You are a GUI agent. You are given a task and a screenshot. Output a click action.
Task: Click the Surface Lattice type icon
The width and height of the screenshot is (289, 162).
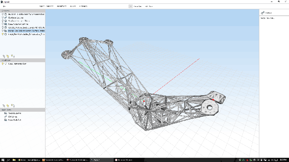(6, 17)
